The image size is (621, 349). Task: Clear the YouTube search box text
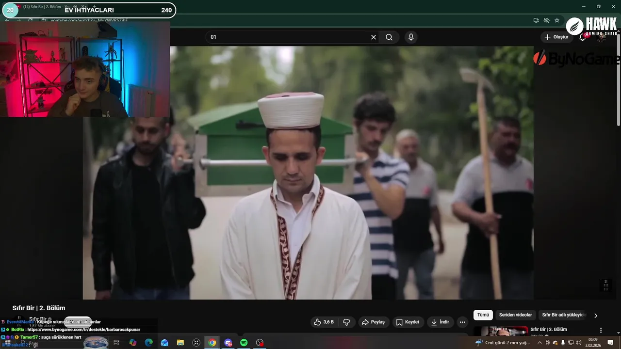click(374, 37)
